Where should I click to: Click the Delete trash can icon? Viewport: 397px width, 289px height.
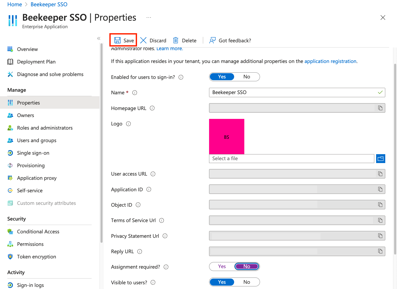tap(176, 40)
